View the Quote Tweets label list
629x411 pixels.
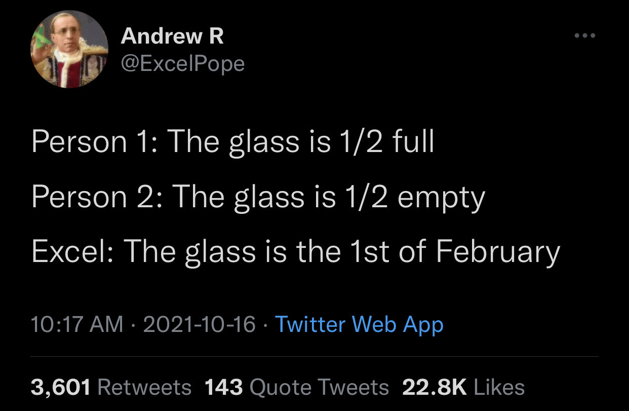pos(320,387)
